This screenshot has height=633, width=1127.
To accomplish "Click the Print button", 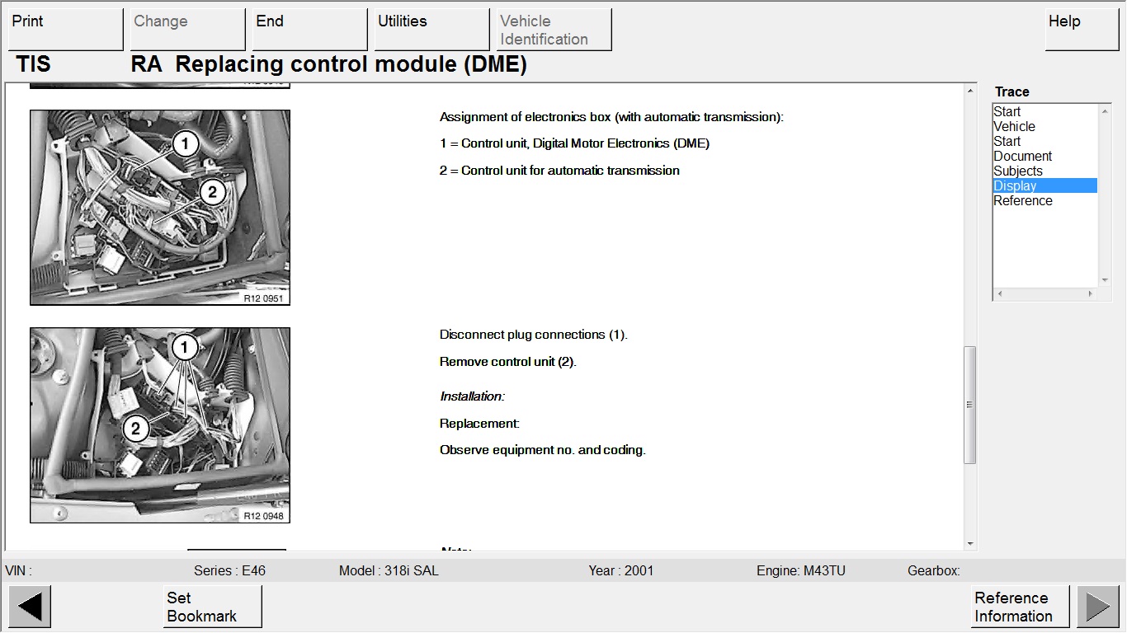I will 66,30.
